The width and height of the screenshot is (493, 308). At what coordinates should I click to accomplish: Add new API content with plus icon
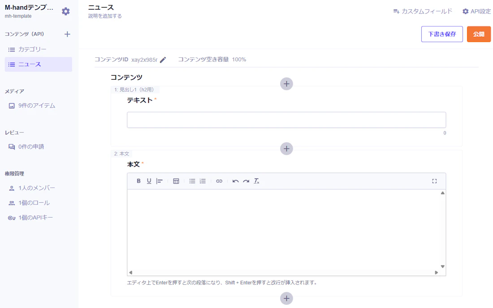pos(67,34)
